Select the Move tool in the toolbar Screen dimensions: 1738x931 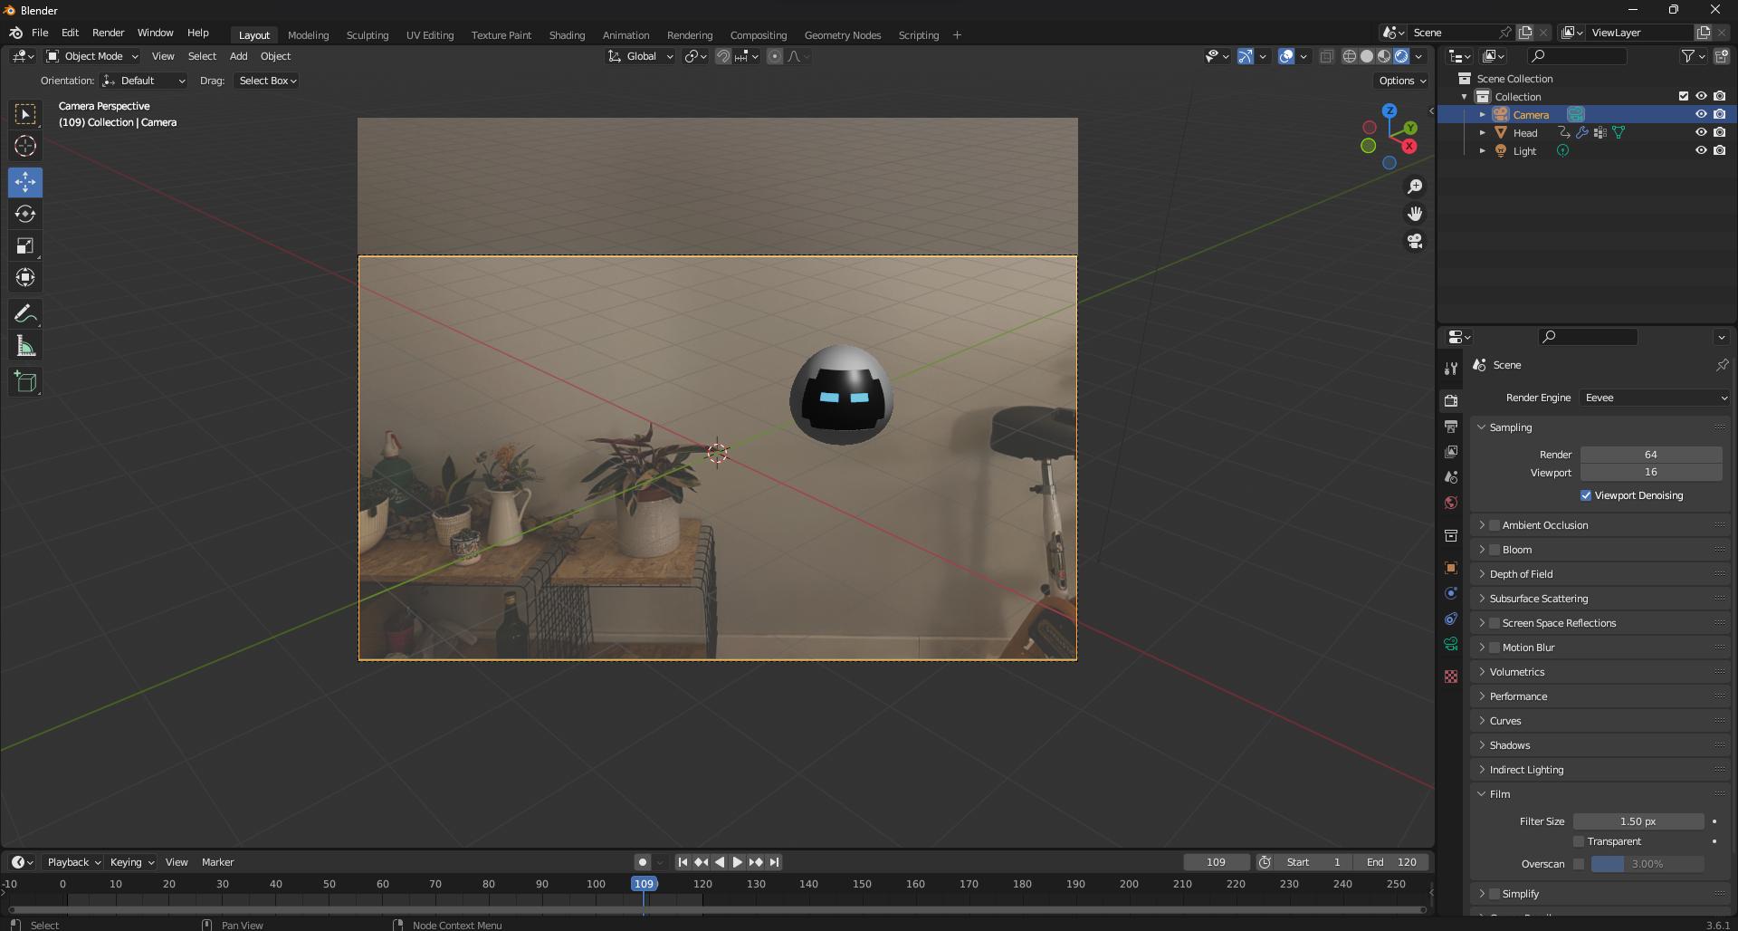[25, 182]
